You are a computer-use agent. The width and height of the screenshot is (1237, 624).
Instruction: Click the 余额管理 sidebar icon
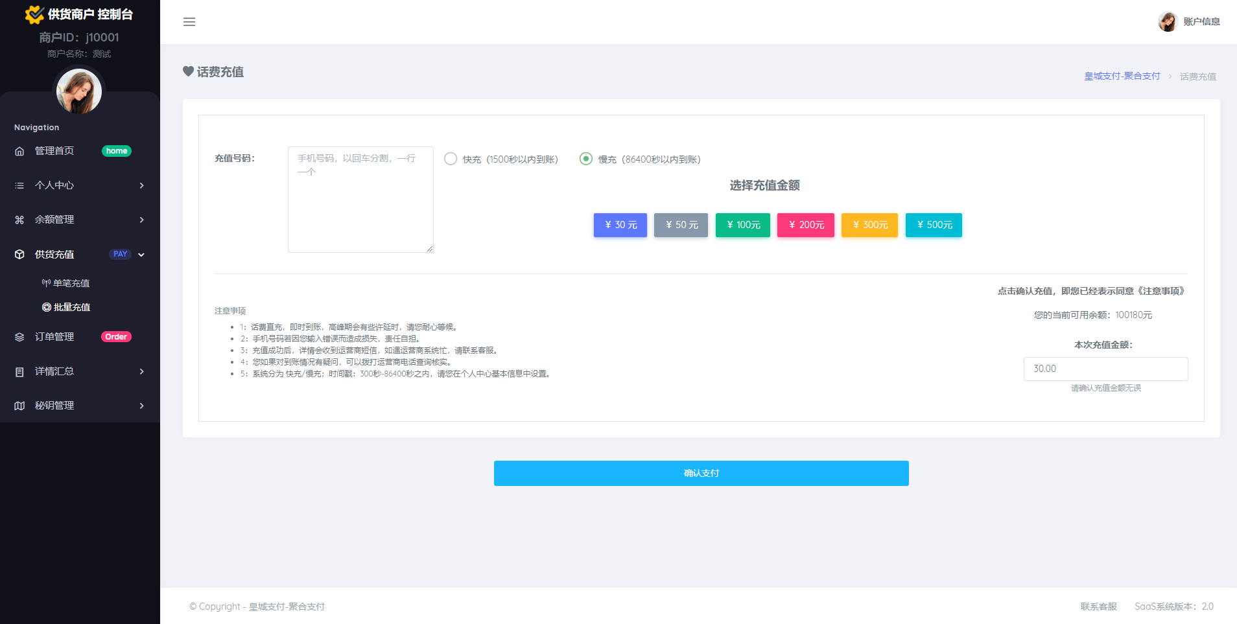pos(19,220)
